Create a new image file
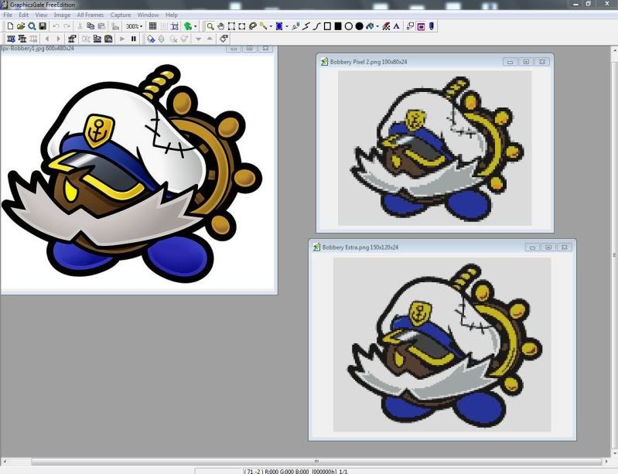 coord(10,26)
